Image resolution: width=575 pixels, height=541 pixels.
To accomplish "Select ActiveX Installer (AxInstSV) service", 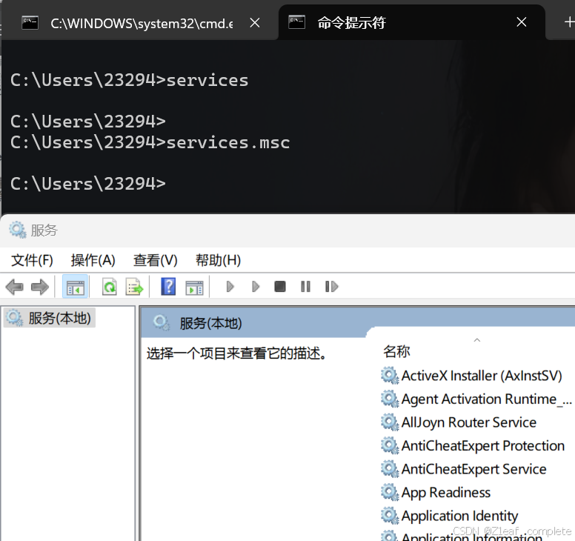I will [482, 376].
